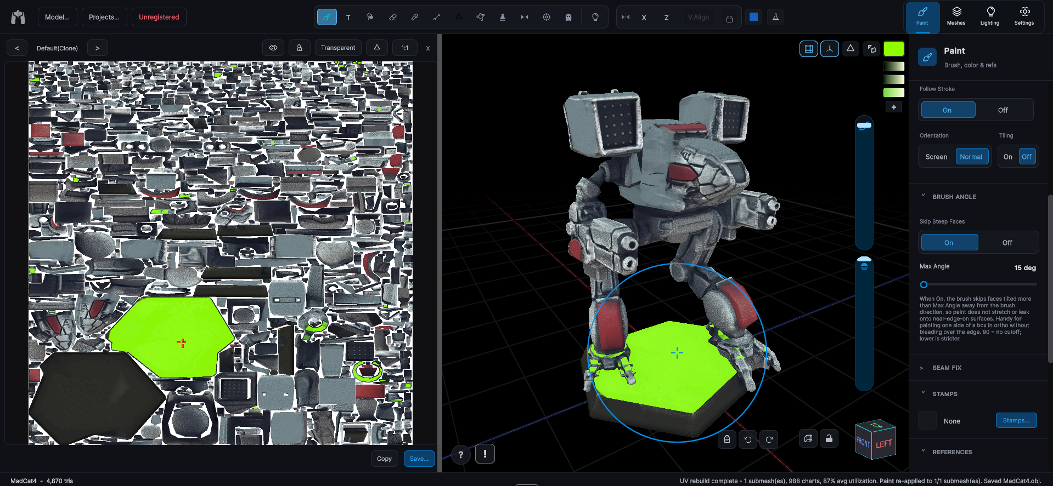Select the mirror tool in main toolbar
1053x486 pixels.
525,17
